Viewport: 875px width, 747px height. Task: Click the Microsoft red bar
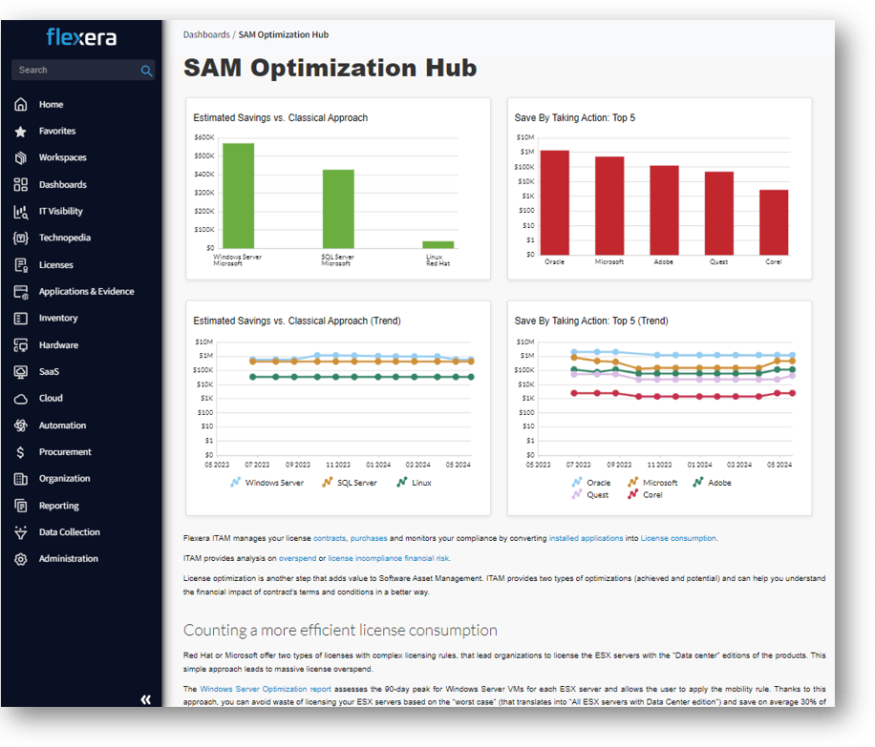tap(609, 206)
